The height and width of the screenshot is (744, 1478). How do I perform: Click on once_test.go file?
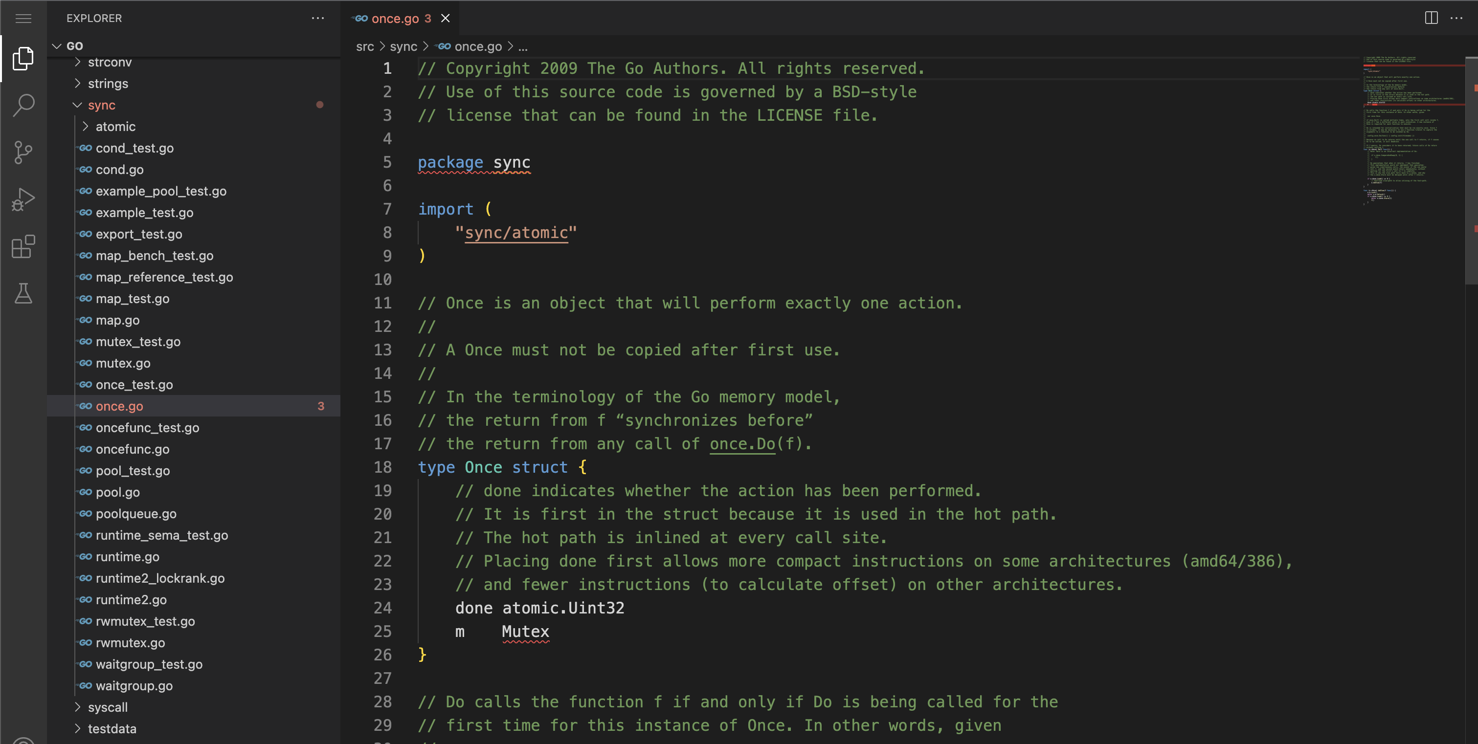click(x=134, y=384)
